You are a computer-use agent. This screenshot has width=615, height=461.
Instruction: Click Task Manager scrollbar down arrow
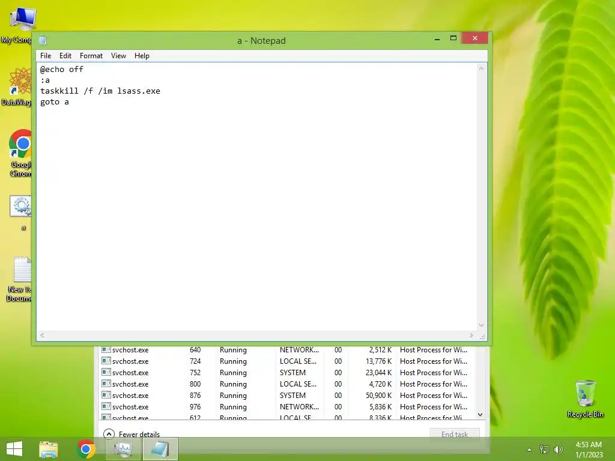pos(480,414)
